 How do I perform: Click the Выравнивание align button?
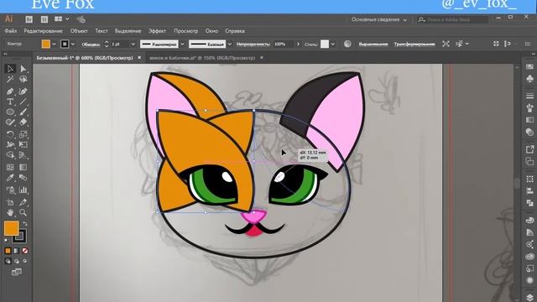pos(373,44)
